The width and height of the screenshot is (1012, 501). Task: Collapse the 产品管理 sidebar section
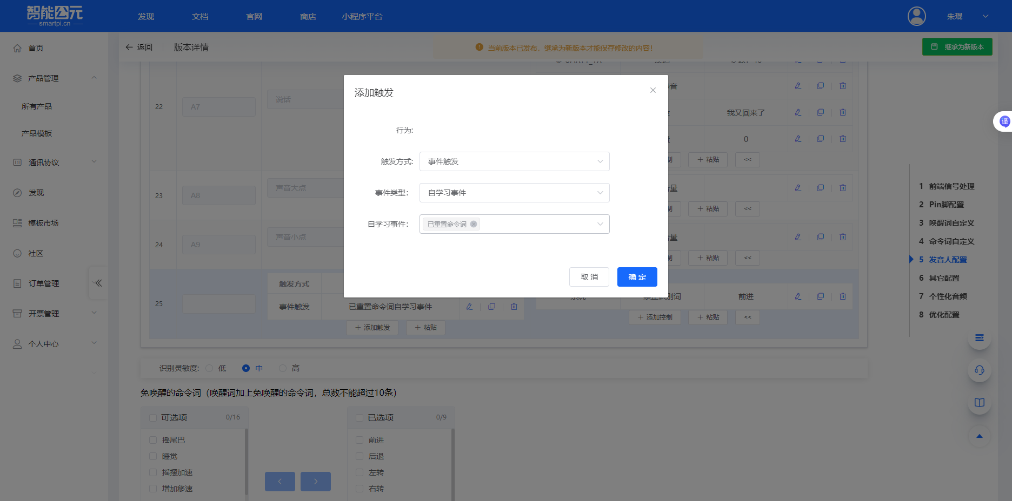pos(95,78)
